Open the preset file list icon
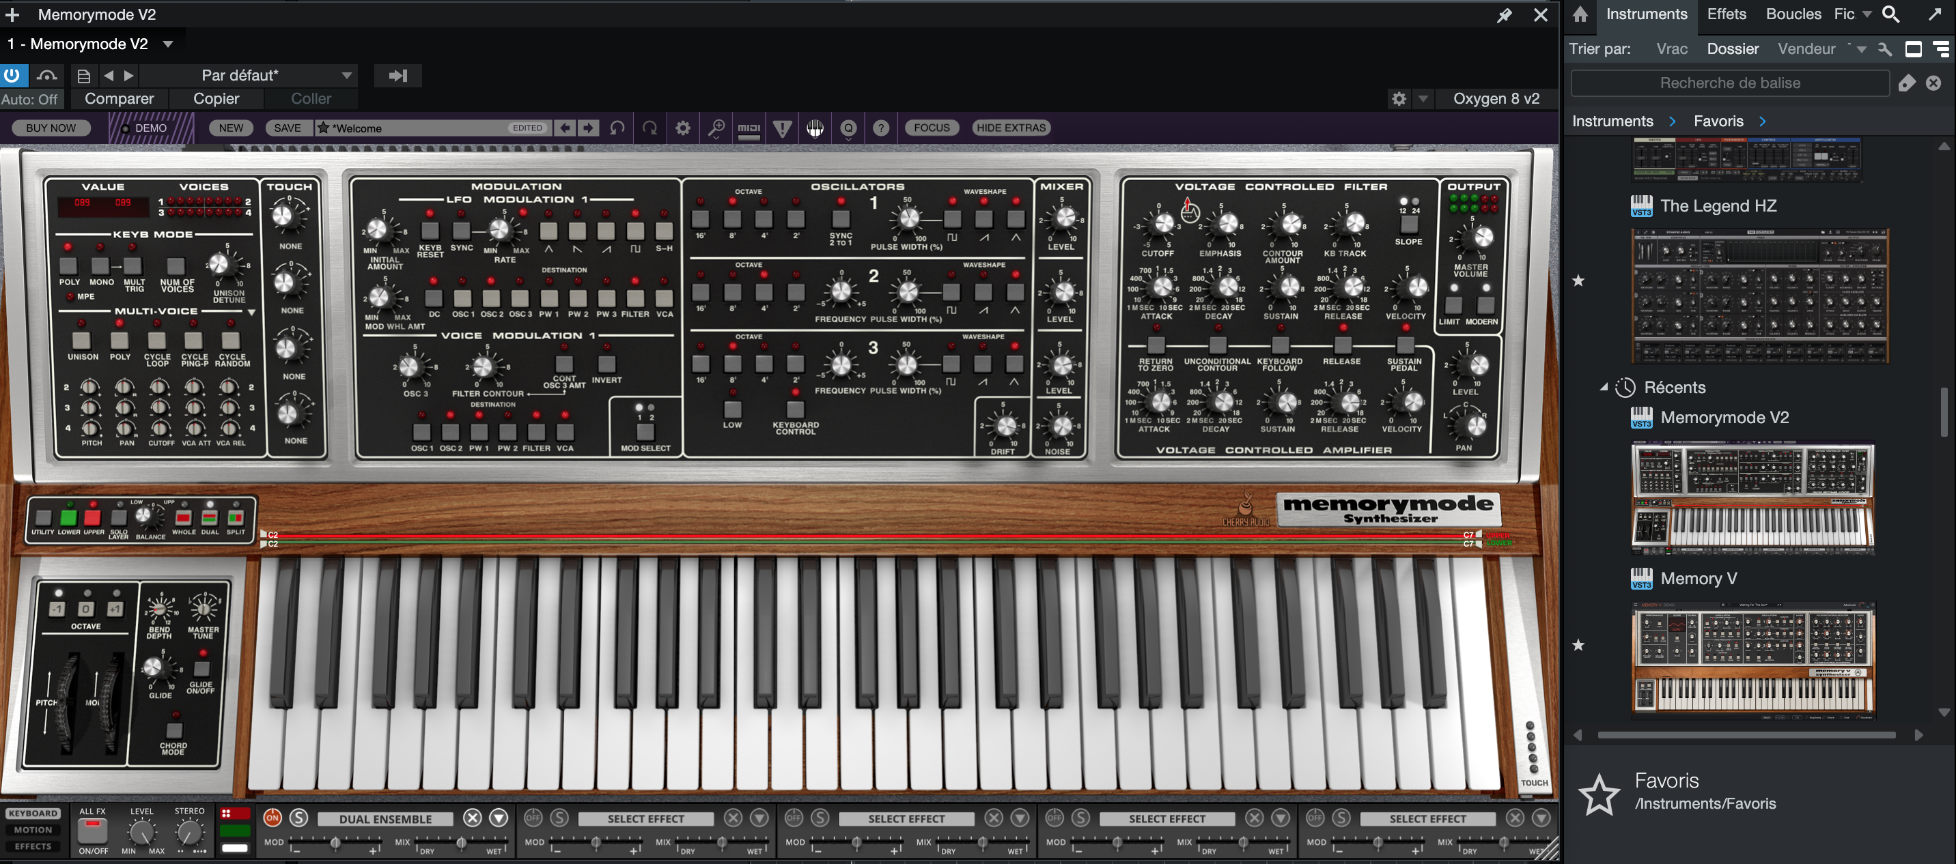Screen dimensions: 1956x864 (x=83, y=76)
